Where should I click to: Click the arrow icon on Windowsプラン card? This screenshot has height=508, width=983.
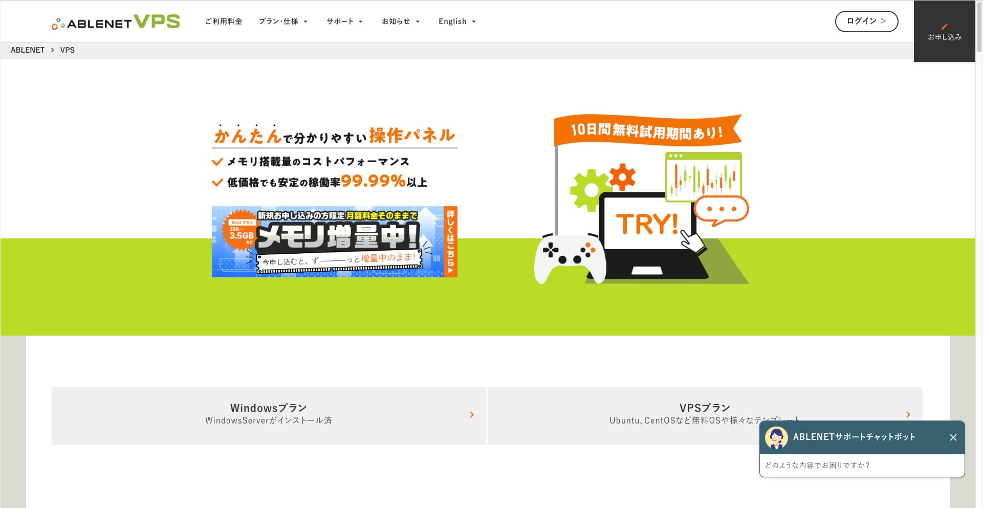click(472, 415)
